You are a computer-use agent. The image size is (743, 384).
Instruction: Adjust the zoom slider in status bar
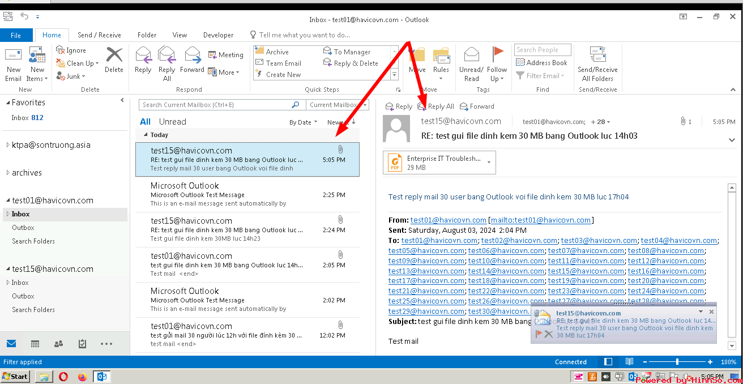[678, 361]
